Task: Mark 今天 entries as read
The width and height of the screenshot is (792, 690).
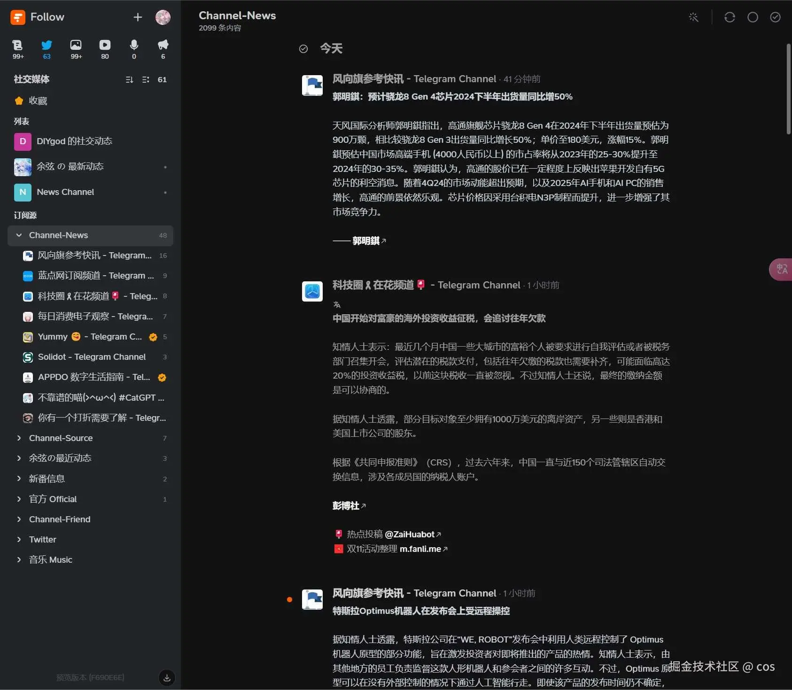Action: [303, 49]
